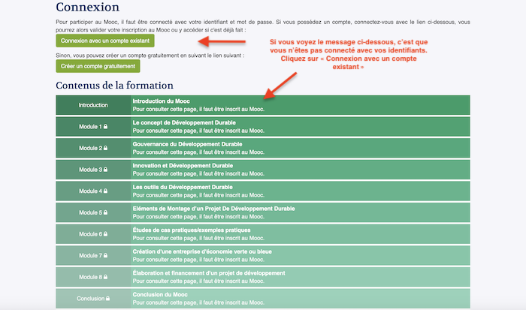Click inscription notice under 'Les outils du Développement Durable'
This screenshot has height=310, width=526.
[x=198, y=194]
